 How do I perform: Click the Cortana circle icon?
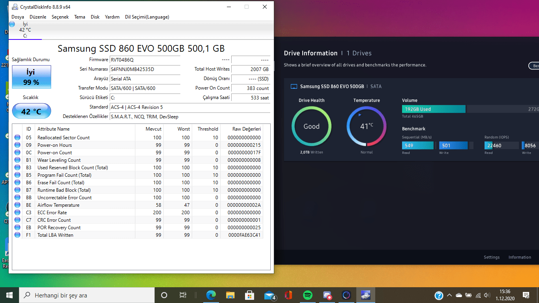tap(164, 295)
